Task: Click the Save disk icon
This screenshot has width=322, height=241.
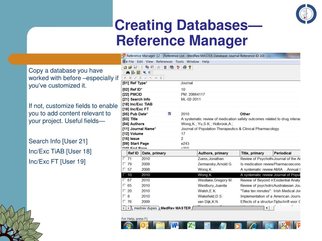Action: tap(135, 67)
